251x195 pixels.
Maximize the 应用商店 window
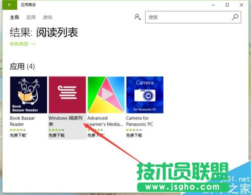point(227,5)
